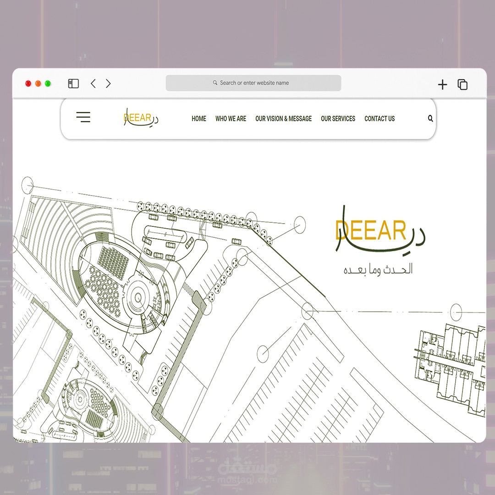
Task: Minimize the window with orange button
Action: tap(38, 83)
